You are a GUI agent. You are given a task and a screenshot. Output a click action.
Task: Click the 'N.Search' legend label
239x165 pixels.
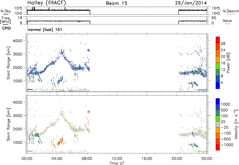tap(231, 11)
